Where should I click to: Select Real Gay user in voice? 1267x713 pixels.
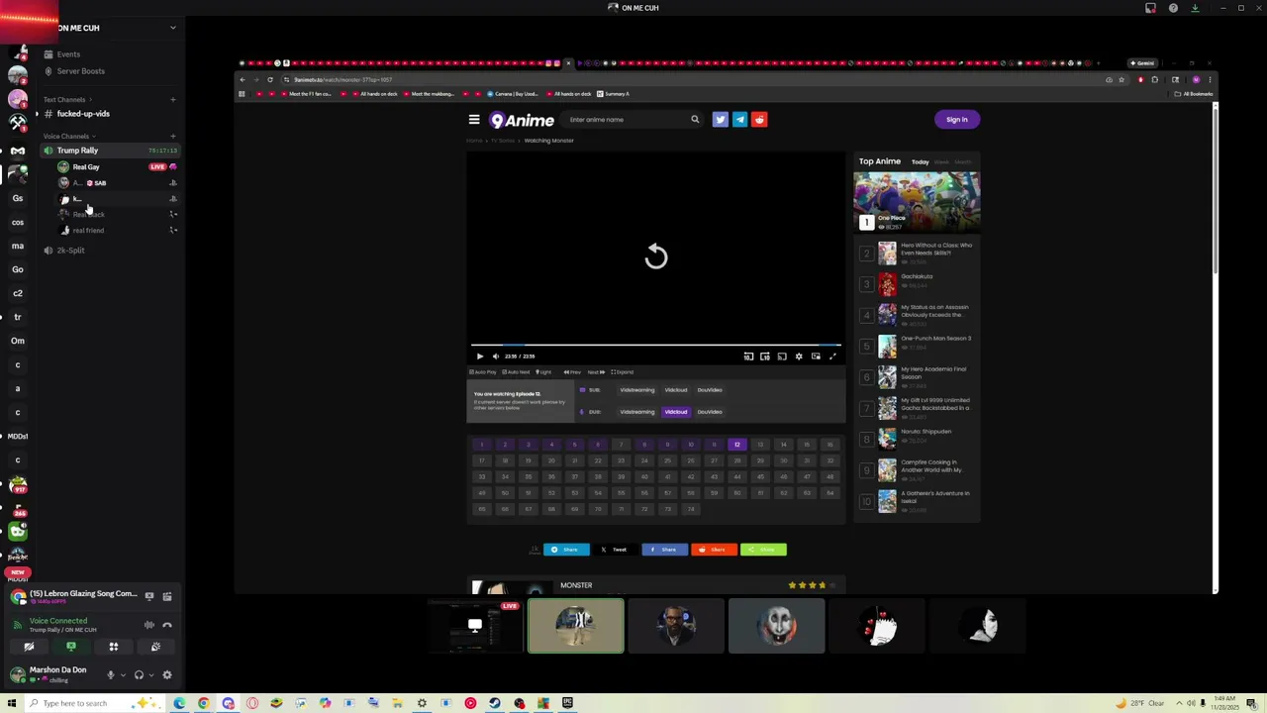pos(85,167)
